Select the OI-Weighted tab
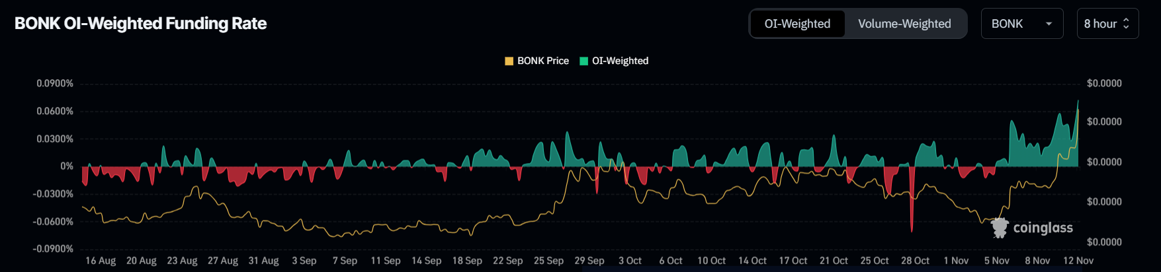Image resolution: width=1161 pixels, height=272 pixels. coord(797,24)
